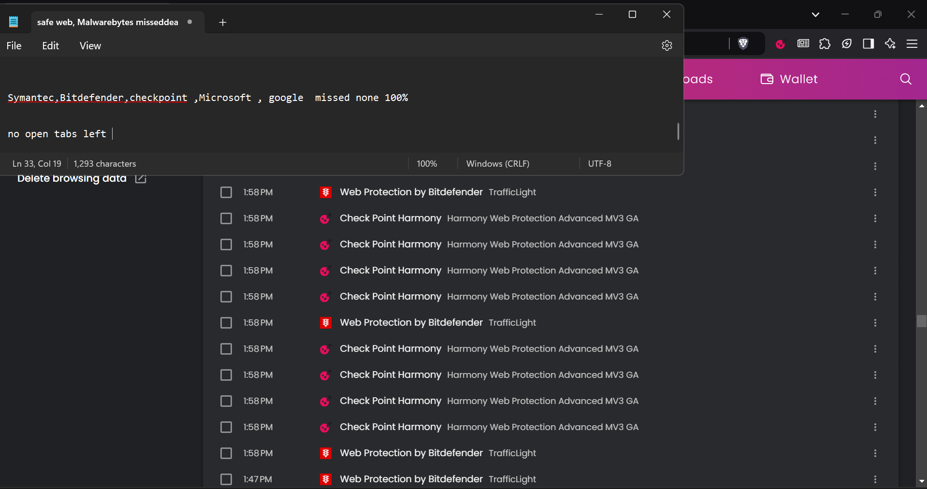Toggle the Brave sidebar panel icon

869,44
